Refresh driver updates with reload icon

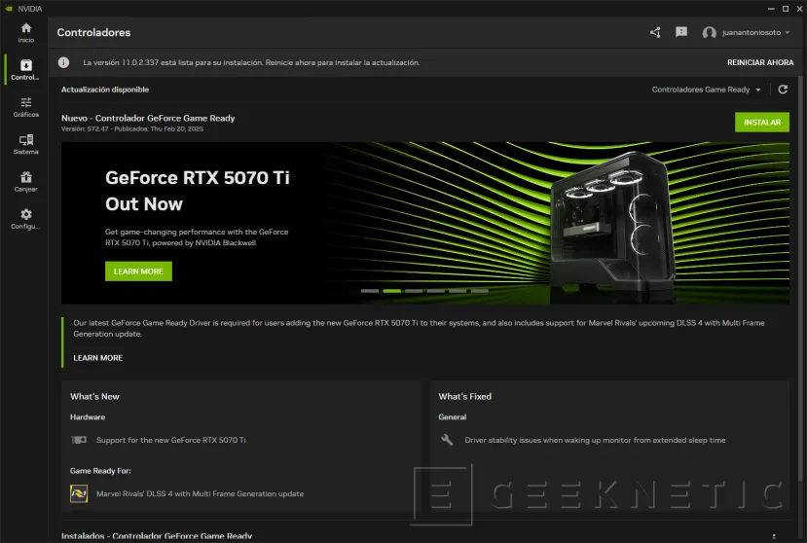coord(783,90)
